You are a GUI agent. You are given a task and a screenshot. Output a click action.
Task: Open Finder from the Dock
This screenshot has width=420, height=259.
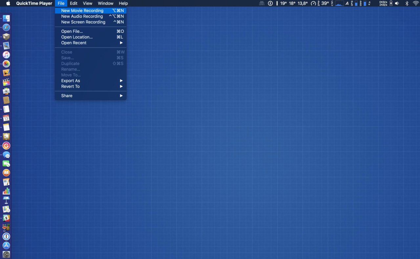6,18
